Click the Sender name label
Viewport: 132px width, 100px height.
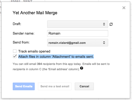[x=24, y=34]
